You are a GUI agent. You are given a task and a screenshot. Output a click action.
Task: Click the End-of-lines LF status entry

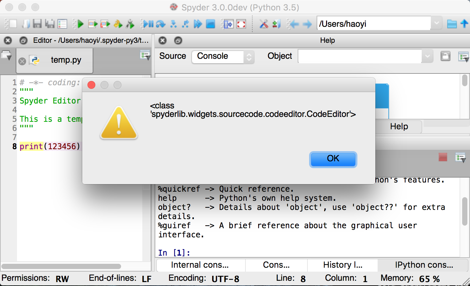coord(120,278)
